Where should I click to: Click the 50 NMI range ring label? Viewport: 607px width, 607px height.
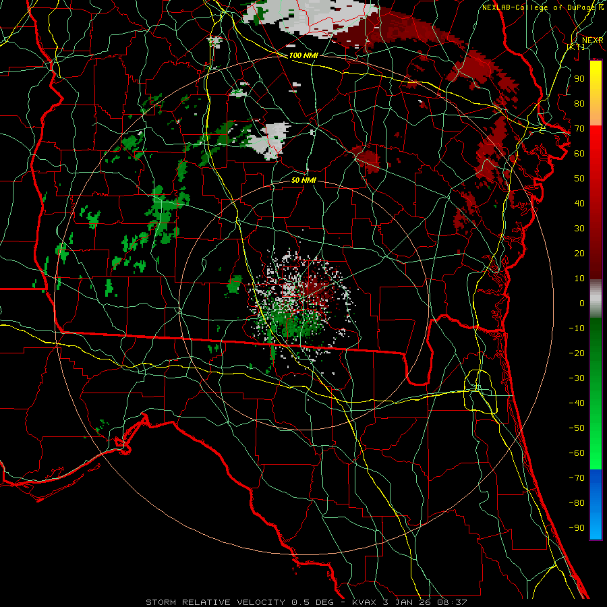coord(303,180)
